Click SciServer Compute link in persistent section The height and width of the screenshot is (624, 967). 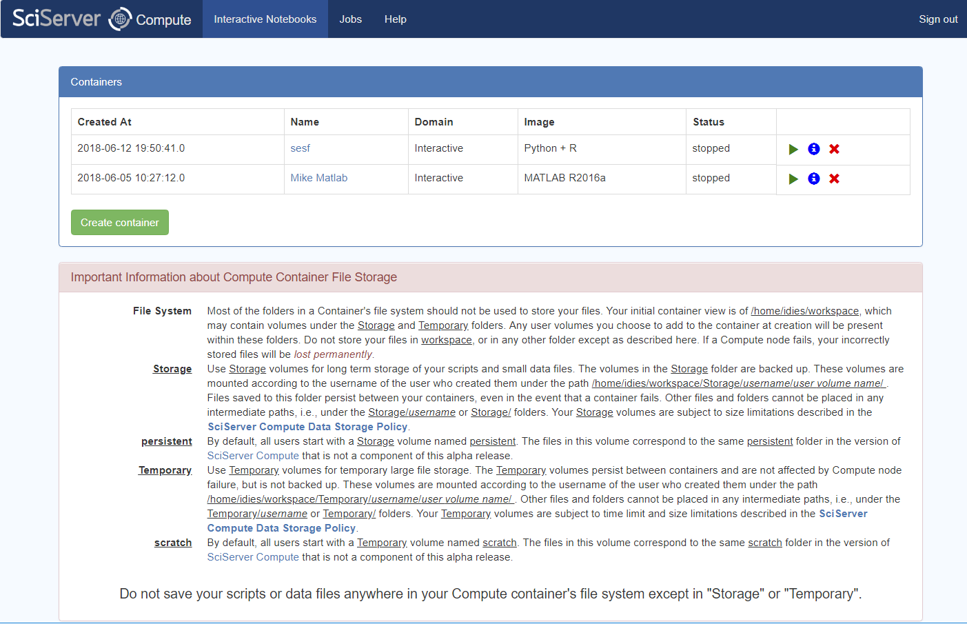[253, 456]
